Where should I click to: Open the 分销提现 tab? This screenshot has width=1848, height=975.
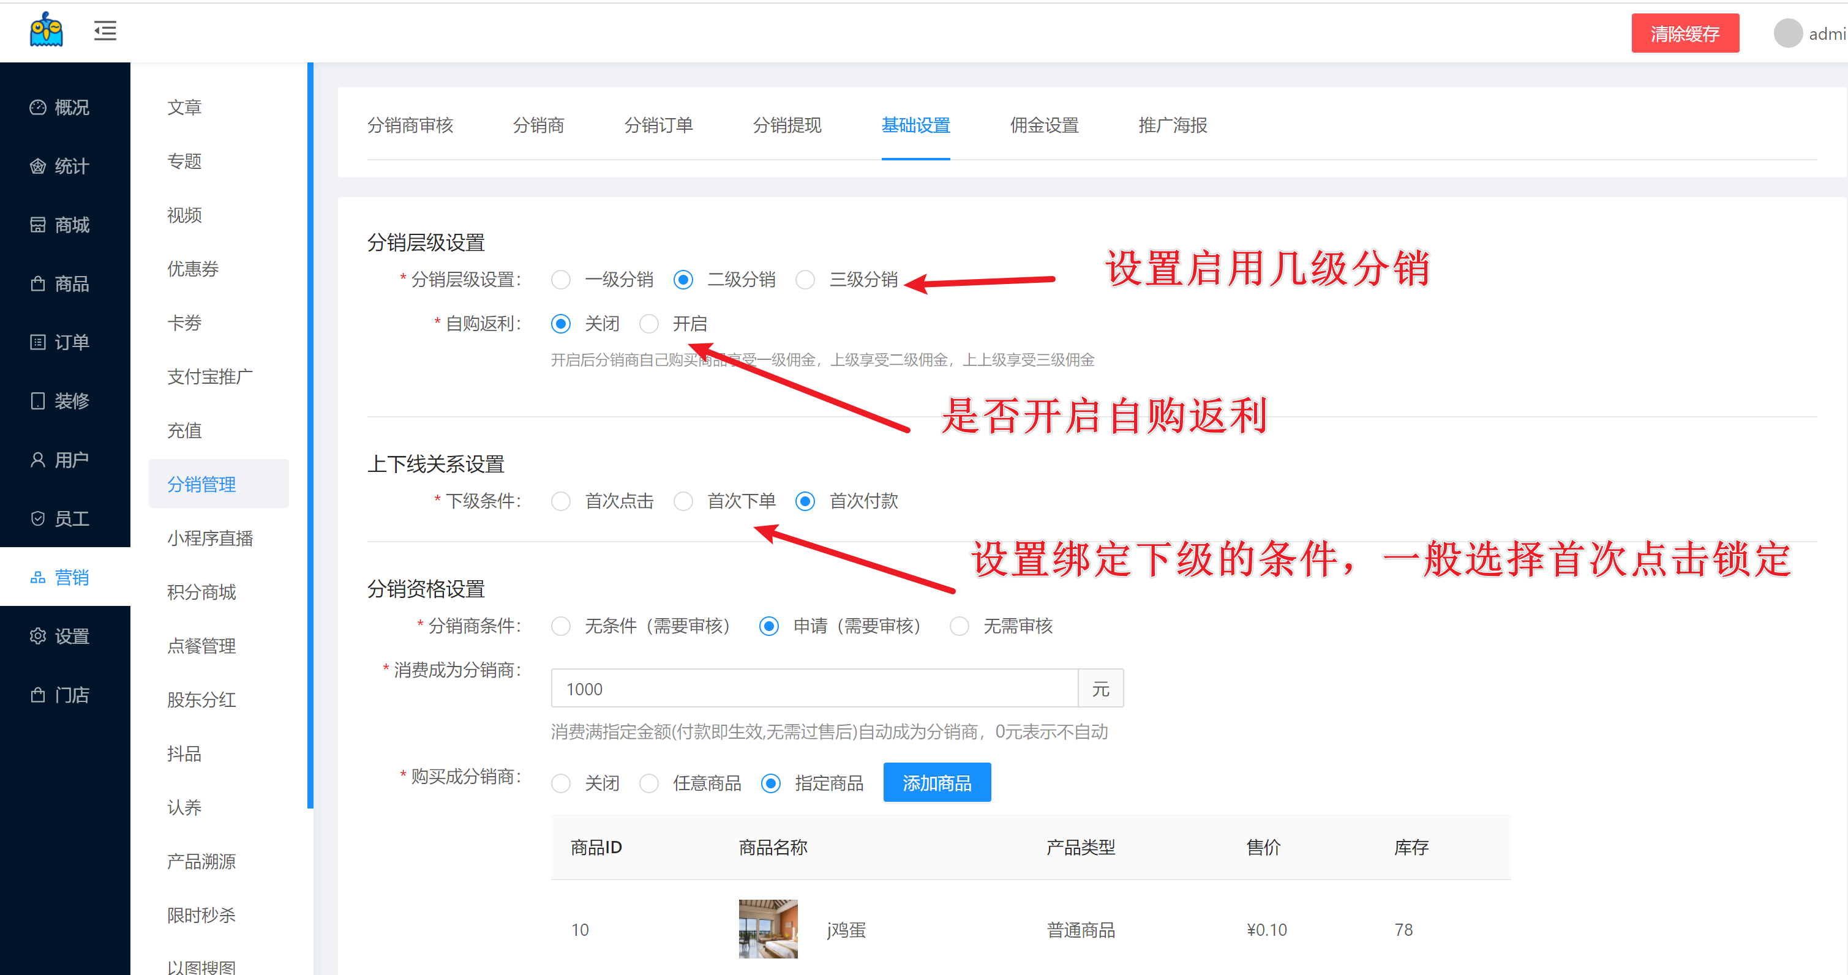[786, 125]
